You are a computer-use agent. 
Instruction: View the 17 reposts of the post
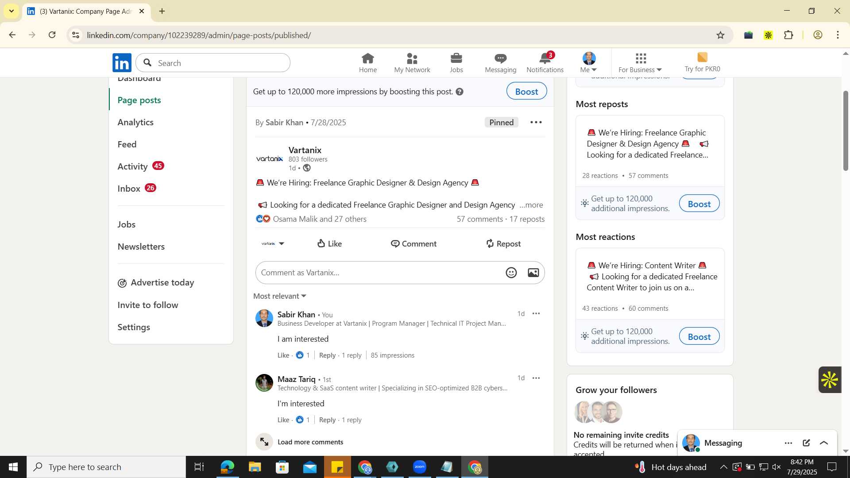click(x=527, y=219)
